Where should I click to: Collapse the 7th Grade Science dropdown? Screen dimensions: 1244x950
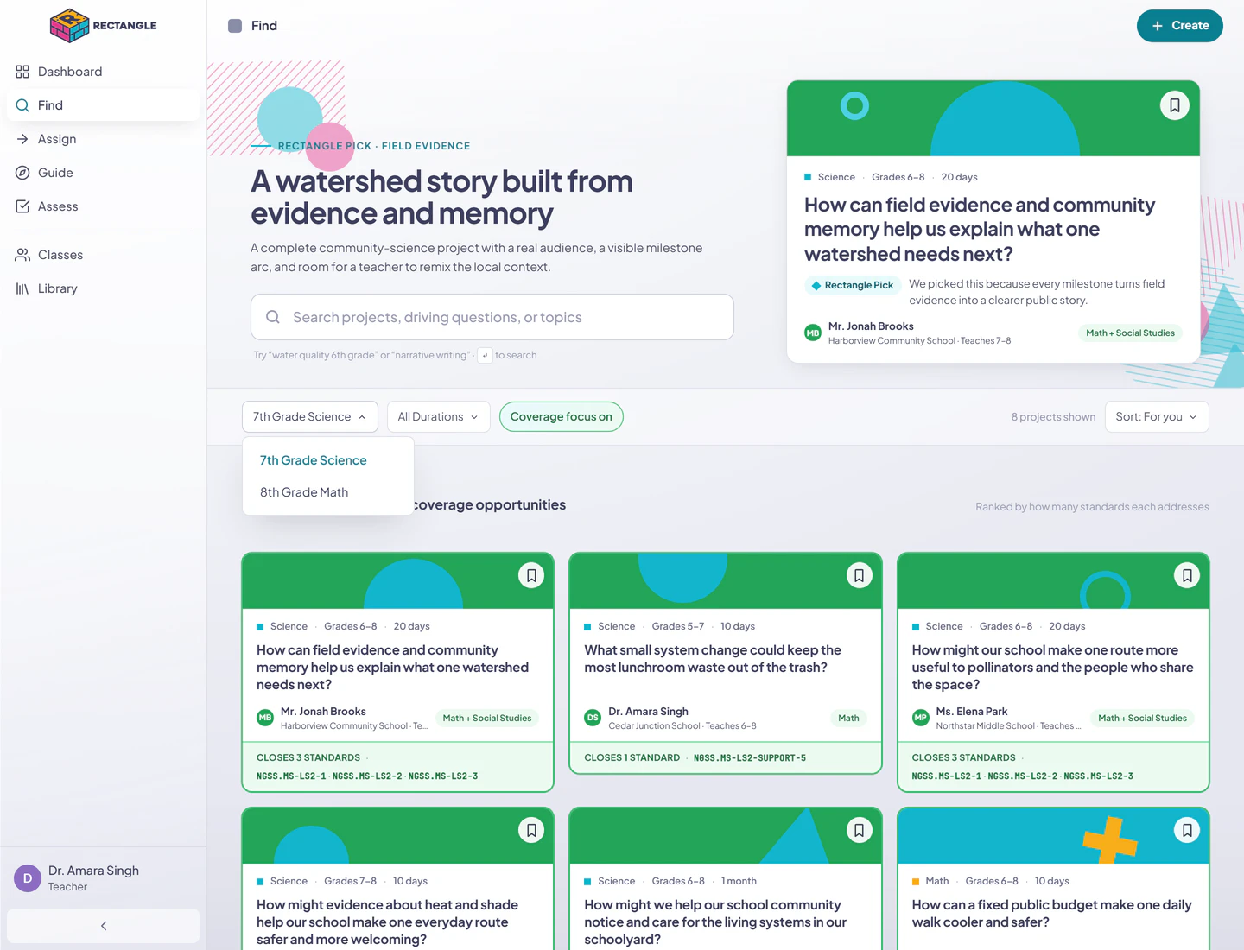tap(310, 417)
